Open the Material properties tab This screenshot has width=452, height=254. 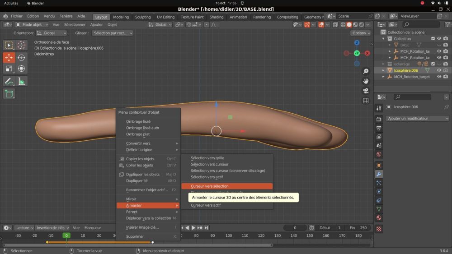coord(379,218)
